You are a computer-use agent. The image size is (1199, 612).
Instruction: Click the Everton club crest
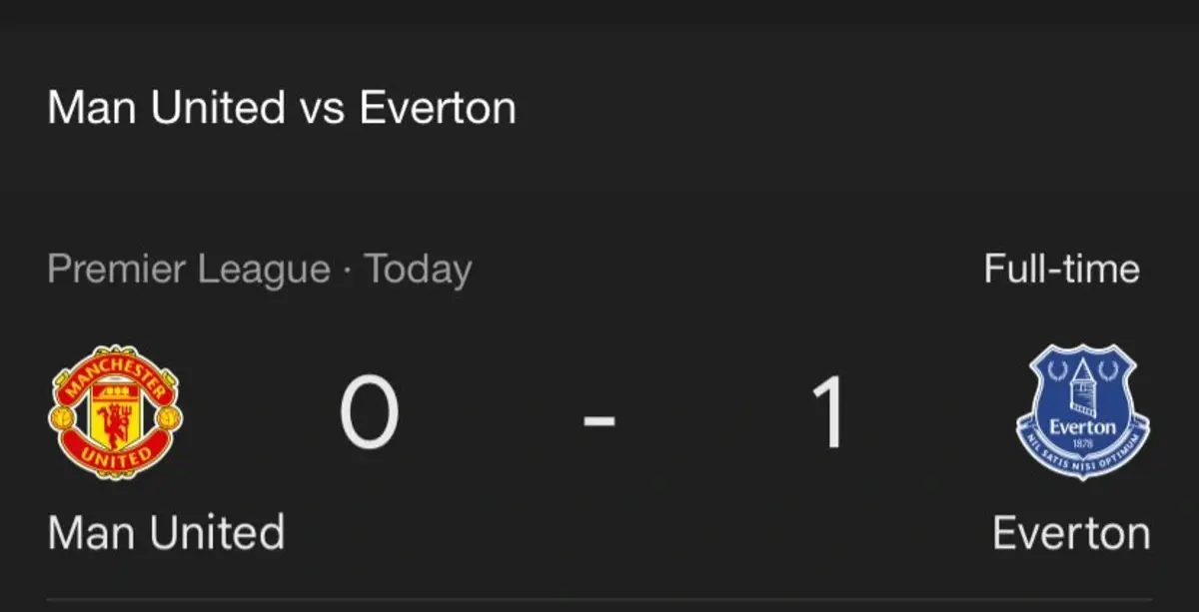pyautogui.click(x=1083, y=411)
